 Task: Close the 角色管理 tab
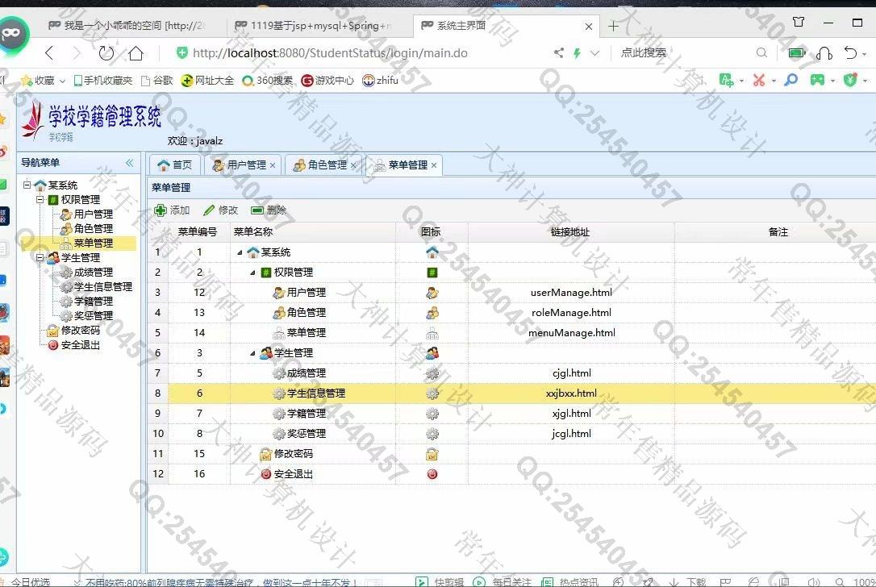[x=353, y=165]
